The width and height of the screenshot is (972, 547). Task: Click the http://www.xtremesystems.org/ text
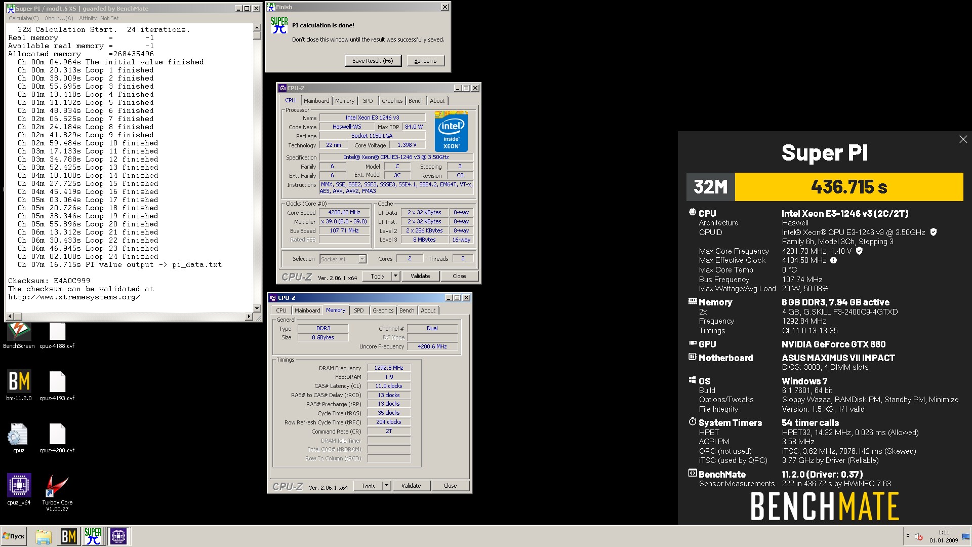tap(74, 297)
